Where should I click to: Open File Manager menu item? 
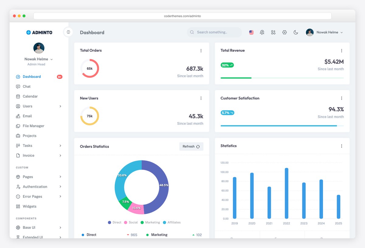point(39,126)
